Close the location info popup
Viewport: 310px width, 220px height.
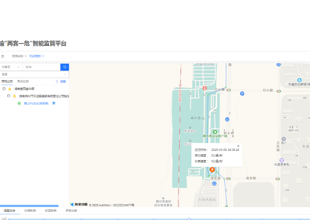click(x=238, y=146)
